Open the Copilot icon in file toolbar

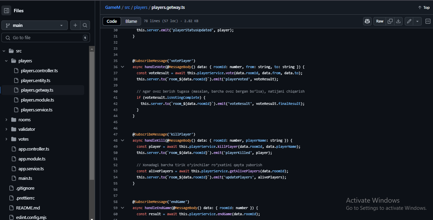tap(367, 21)
